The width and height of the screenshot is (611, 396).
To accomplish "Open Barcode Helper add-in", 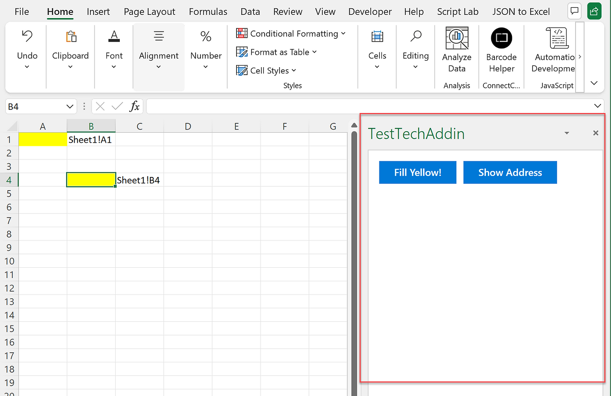I will coord(502,50).
